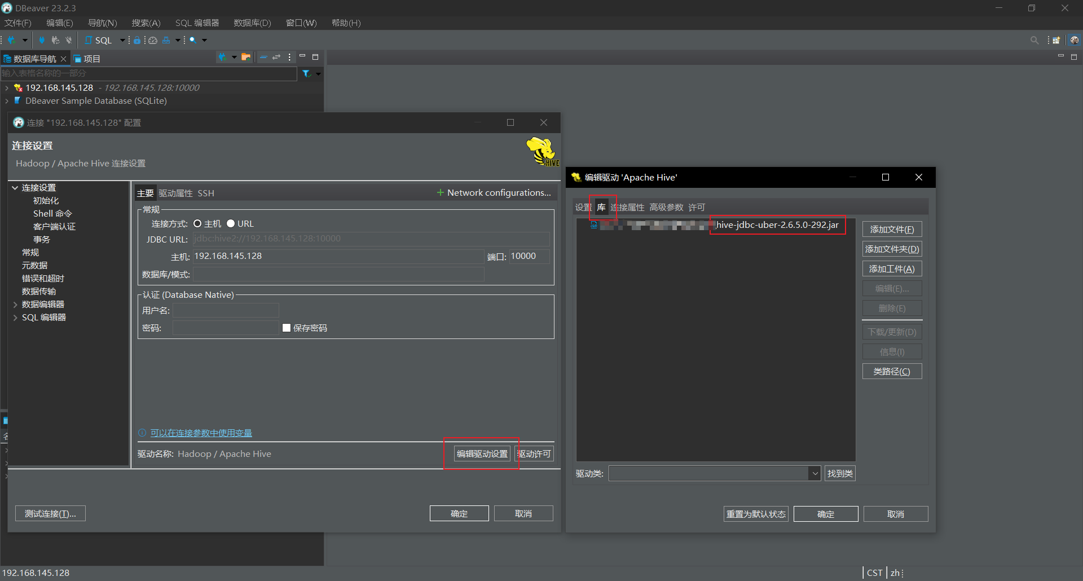Expand the 192.168.145.128 connection node
This screenshot has height=581, width=1083.
coord(6,88)
